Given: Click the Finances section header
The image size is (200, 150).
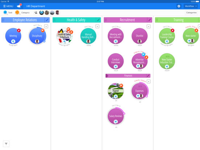Looking at the screenshot, I should point(128,76).
